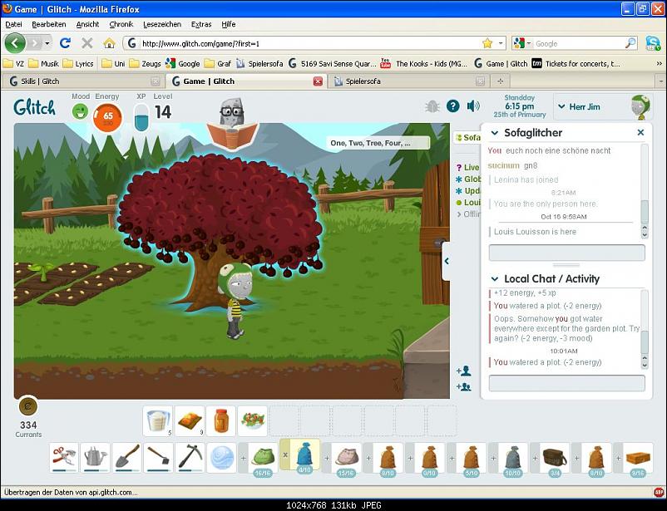The width and height of the screenshot is (667, 511).
Task: Pick the pickaxe from the inventory
Action: [190, 456]
